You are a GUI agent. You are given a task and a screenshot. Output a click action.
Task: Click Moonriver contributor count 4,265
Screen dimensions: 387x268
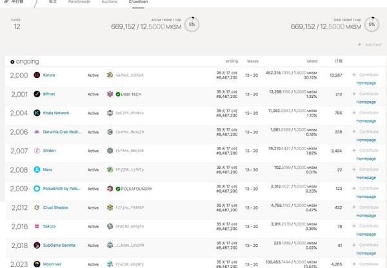tap(337, 264)
